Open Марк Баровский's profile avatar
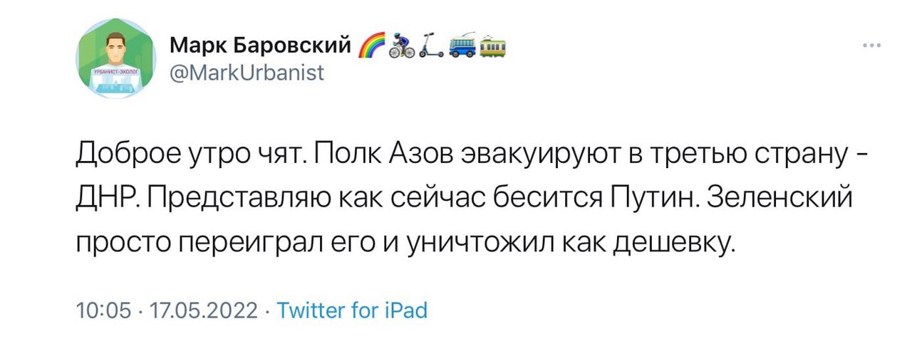912x339 pixels. click(115, 58)
